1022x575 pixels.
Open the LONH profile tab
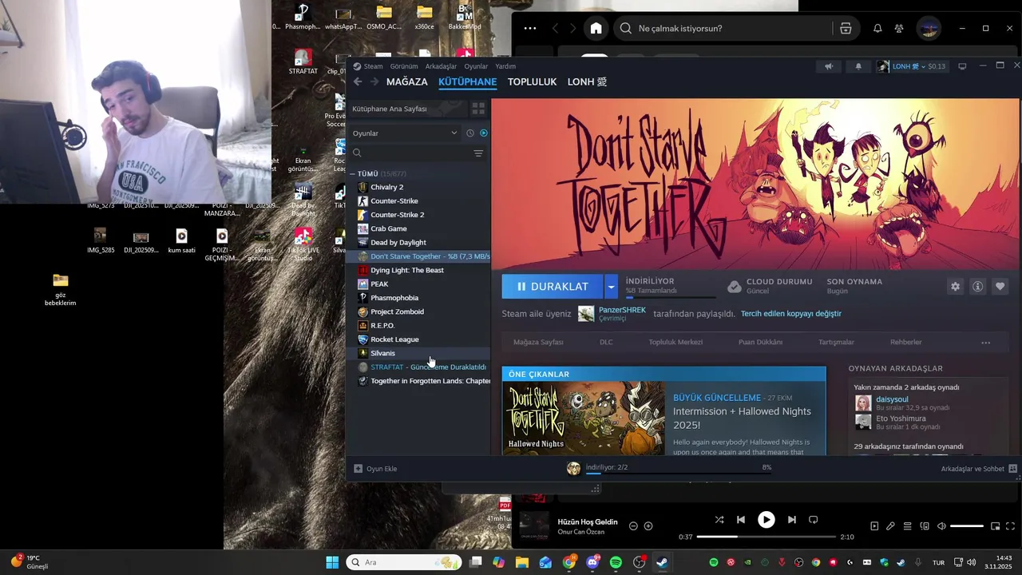pyautogui.click(x=587, y=81)
